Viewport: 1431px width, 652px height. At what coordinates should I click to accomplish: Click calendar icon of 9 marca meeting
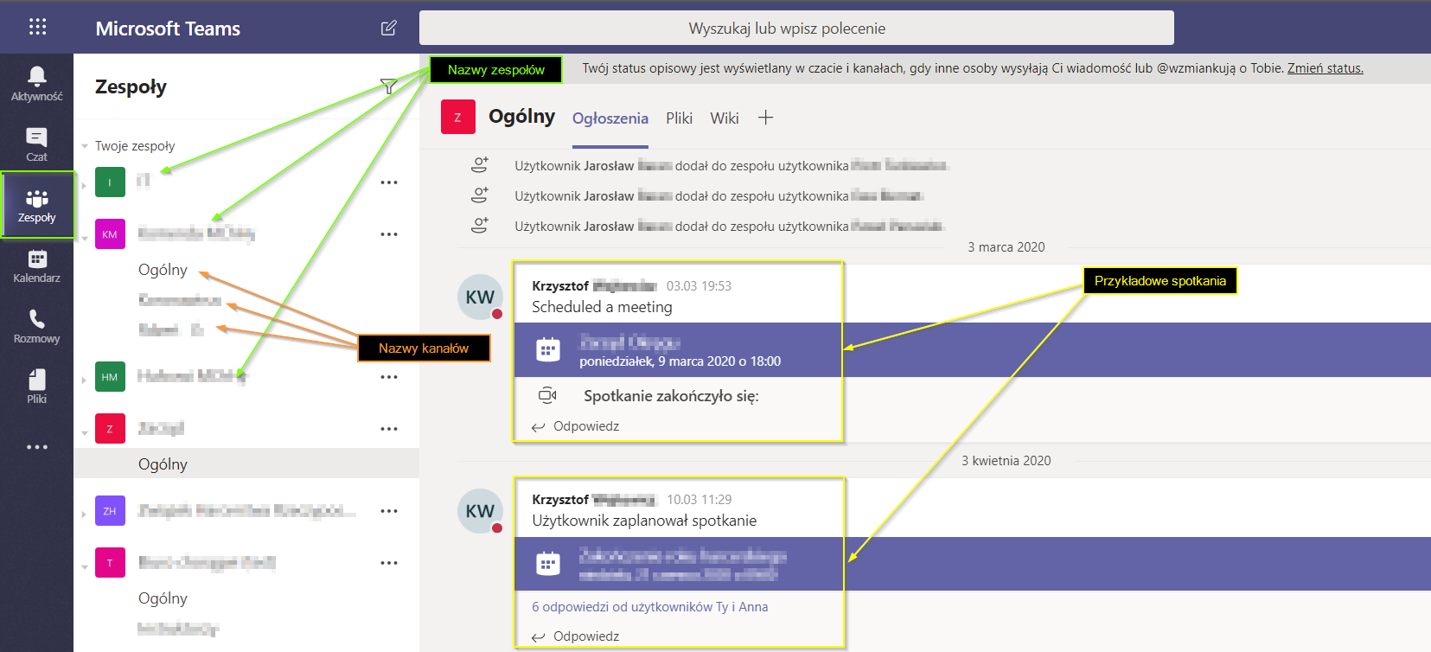click(x=548, y=349)
